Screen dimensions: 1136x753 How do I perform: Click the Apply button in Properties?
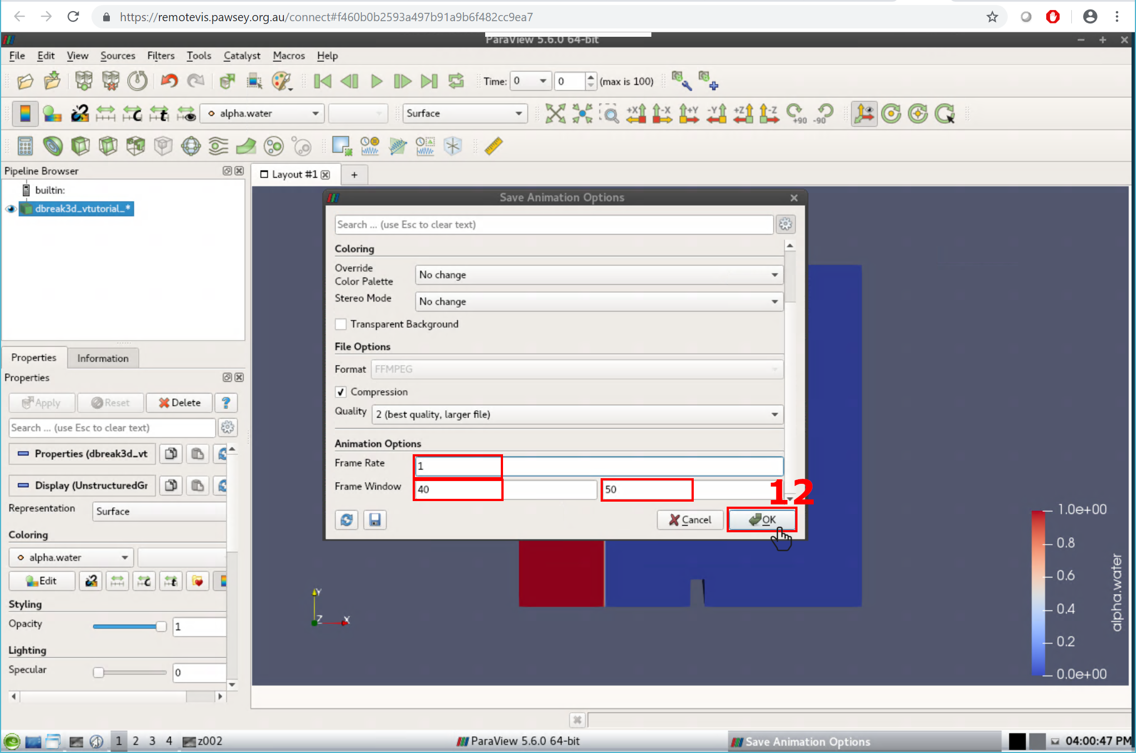[x=42, y=403]
